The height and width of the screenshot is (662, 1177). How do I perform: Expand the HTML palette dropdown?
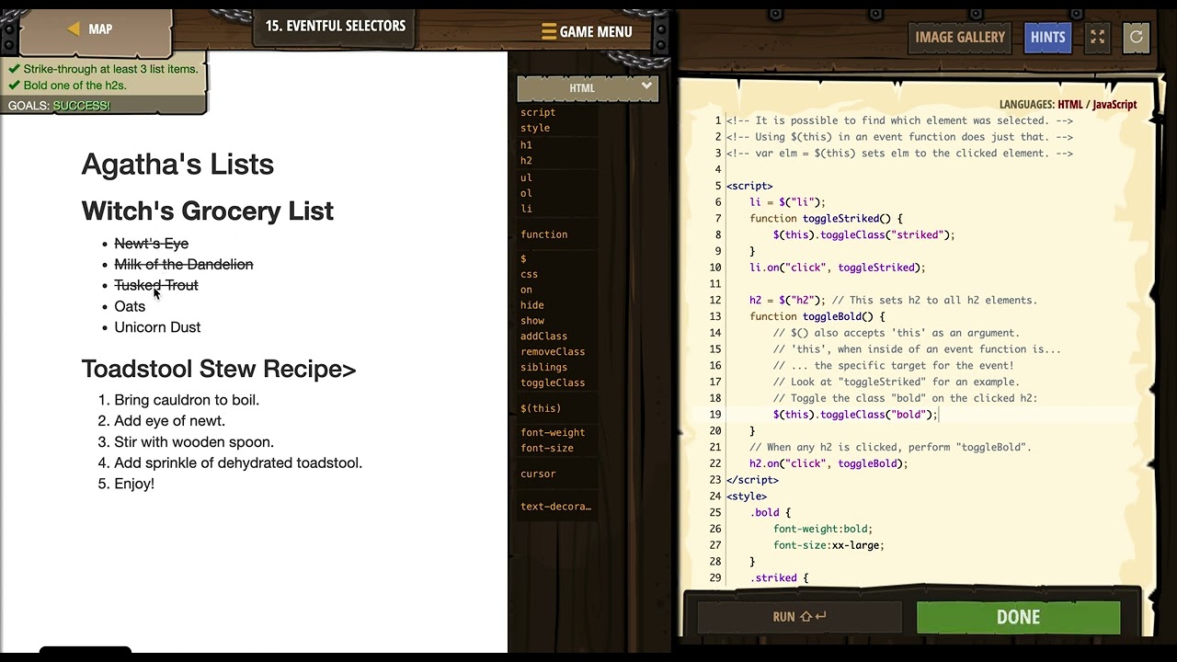point(588,88)
